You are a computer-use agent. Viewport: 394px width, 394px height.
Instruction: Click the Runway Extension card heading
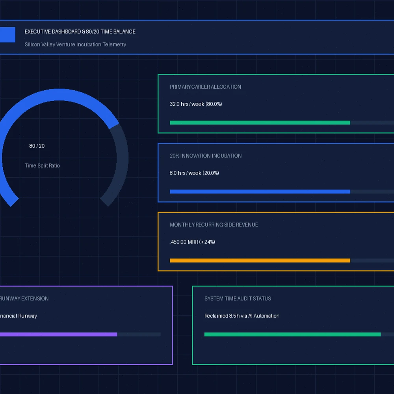[24, 299]
